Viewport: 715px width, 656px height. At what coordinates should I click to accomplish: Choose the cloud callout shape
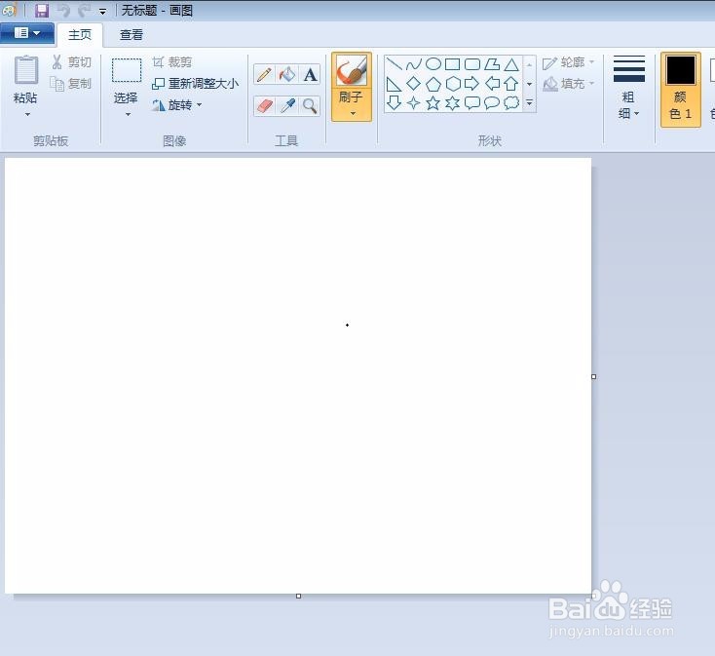click(x=511, y=103)
